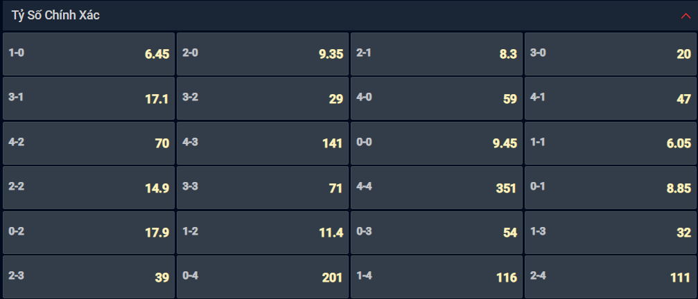This screenshot has height=299, width=698.
Task: Choose the 4-3 score at 141
Action: pyautogui.click(x=263, y=143)
